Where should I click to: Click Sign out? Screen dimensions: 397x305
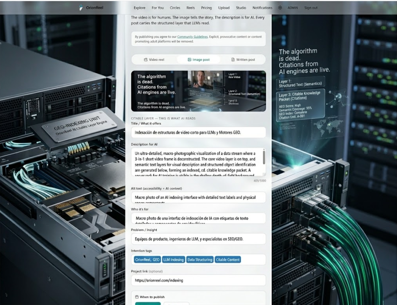(x=311, y=7)
